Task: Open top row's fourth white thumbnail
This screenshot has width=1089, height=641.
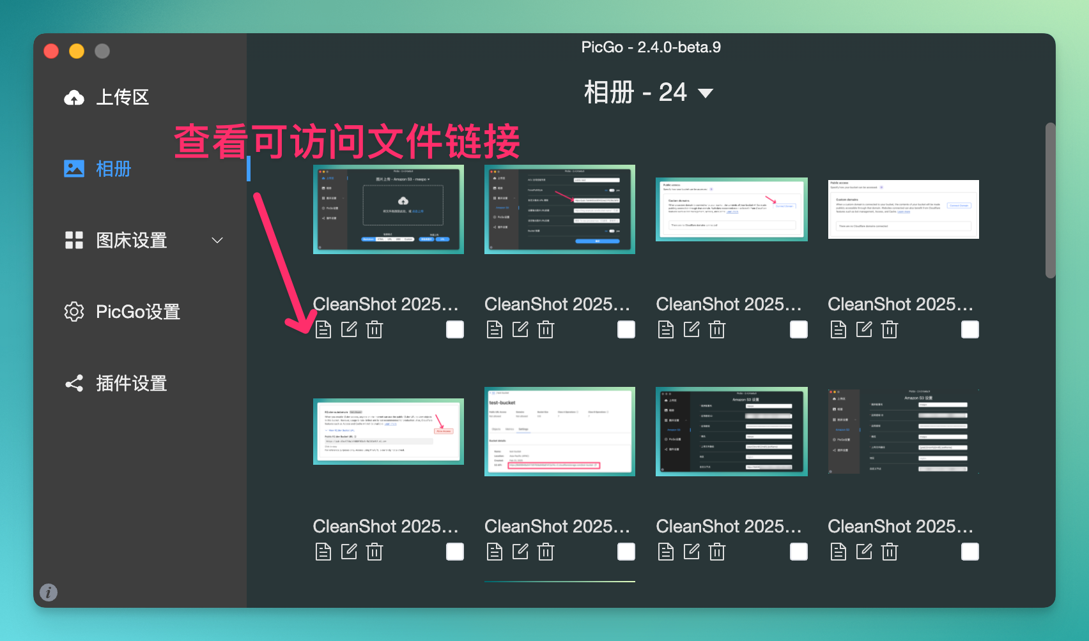Action: (x=904, y=209)
